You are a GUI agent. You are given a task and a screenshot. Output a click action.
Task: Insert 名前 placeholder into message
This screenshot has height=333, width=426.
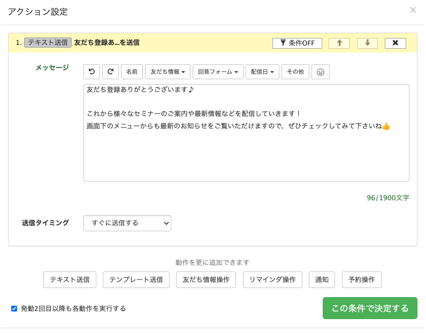tap(132, 72)
